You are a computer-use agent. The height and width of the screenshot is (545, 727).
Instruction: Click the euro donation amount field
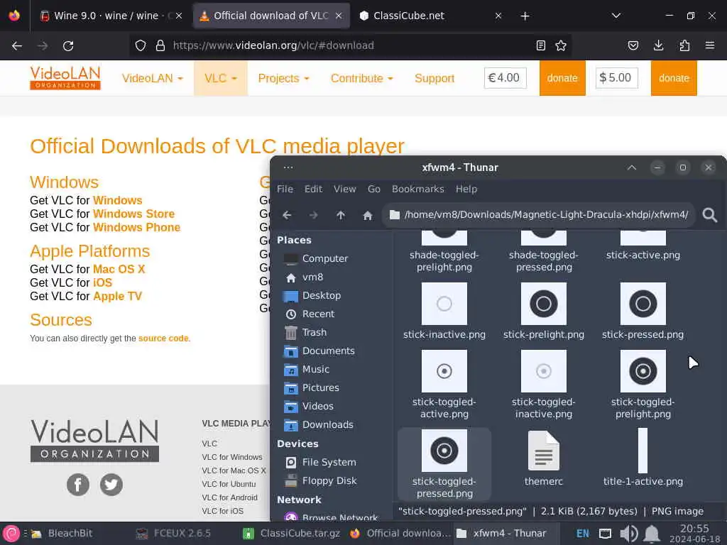[x=505, y=78]
